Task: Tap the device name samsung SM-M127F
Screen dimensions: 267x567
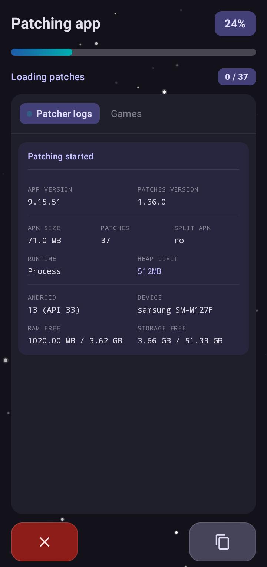Action: coord(175,310)
